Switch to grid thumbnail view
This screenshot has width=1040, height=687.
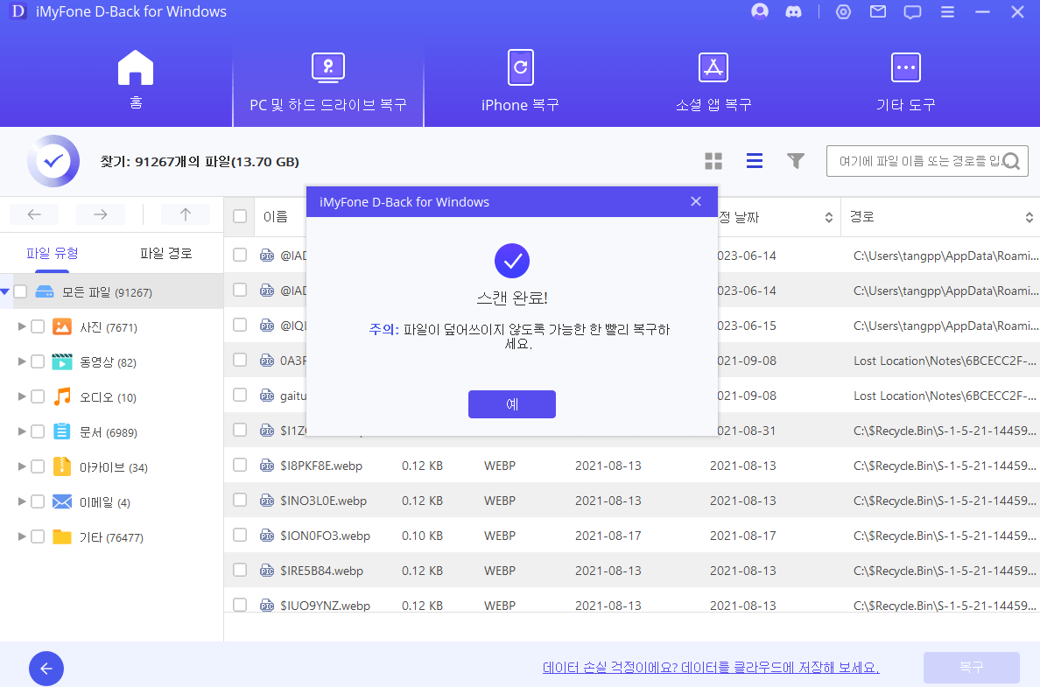pyautogui.click(x=713, y=161)
